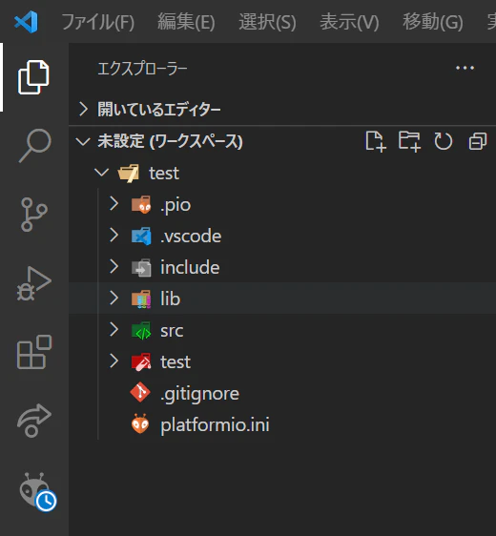Click the red test subfolder icon
The height and width of the screenshot is (536, 496).
[141, 361]
